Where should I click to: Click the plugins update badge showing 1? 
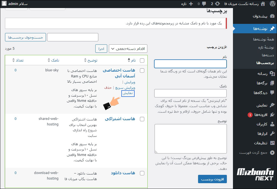[250, 115]
